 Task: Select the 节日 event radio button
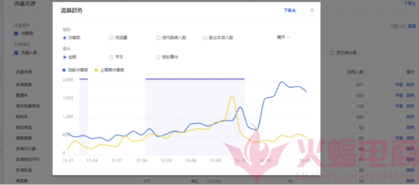click(x=111, y=57)
